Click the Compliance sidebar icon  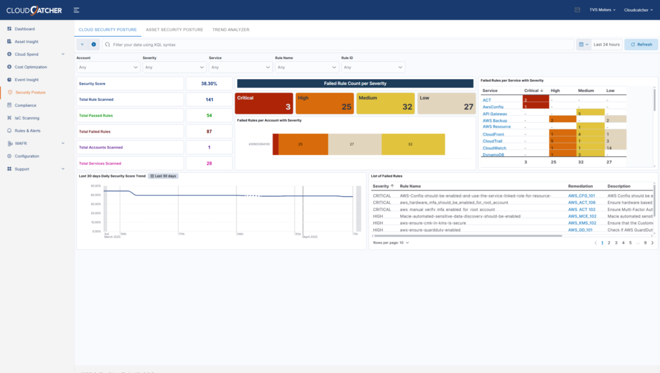pos(9,105)
